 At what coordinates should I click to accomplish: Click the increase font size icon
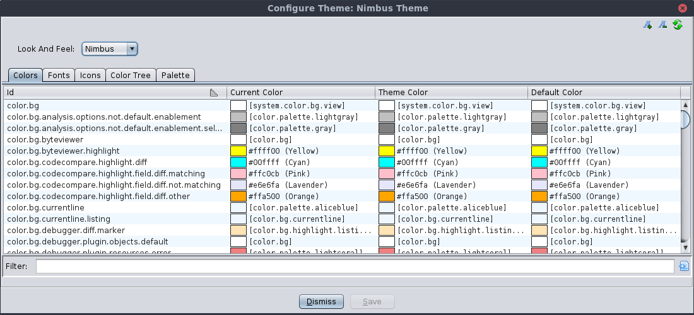click(647, 25)
